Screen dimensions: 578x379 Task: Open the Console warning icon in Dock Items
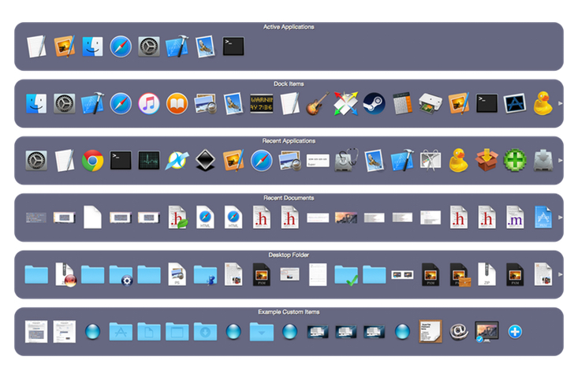[261, 103]
